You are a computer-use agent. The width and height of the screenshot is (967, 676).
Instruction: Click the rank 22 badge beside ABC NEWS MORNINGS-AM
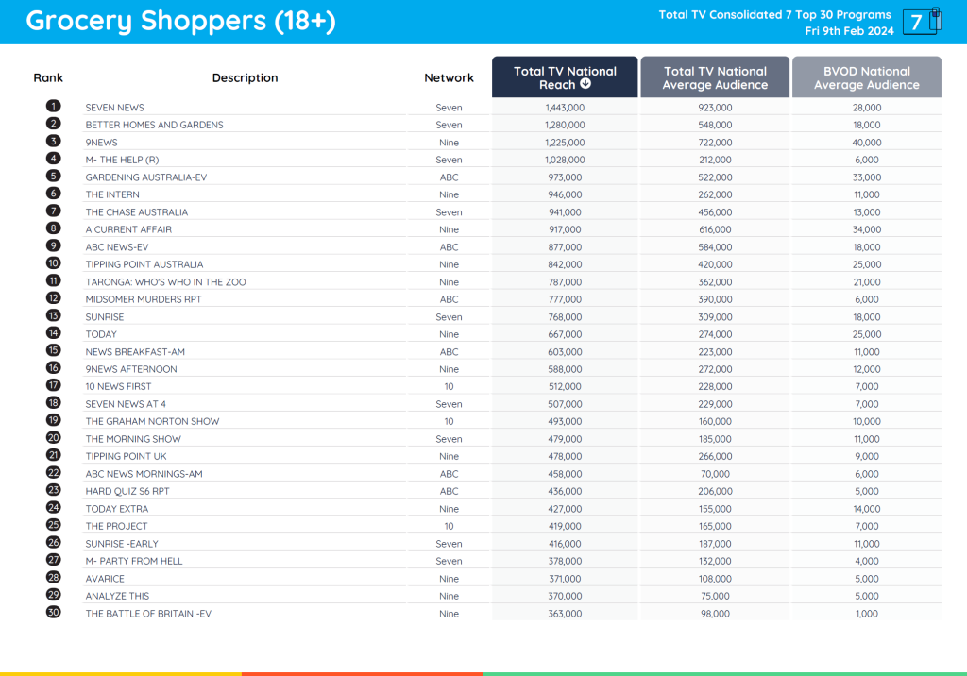(x=52, y=474)
